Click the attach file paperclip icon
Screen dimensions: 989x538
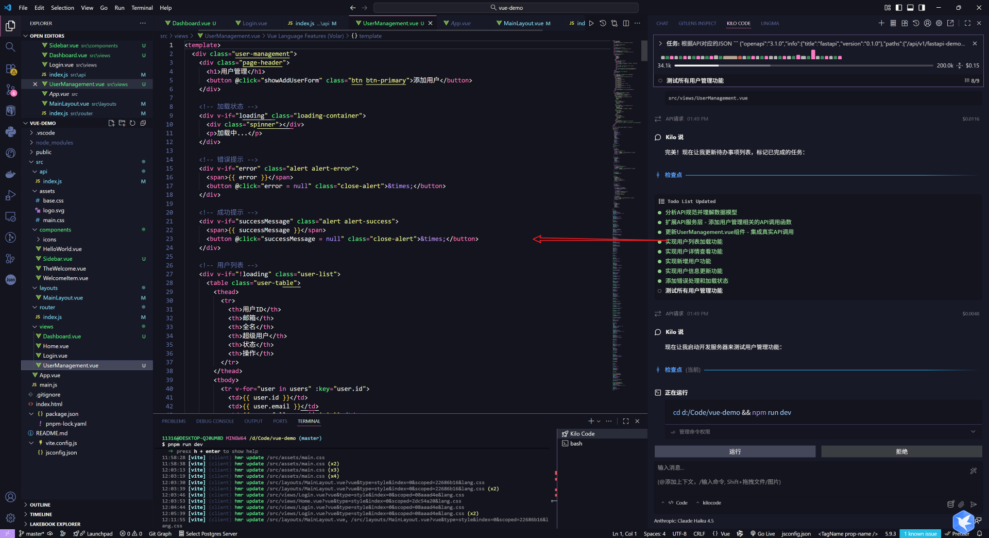tap(961, 504)
